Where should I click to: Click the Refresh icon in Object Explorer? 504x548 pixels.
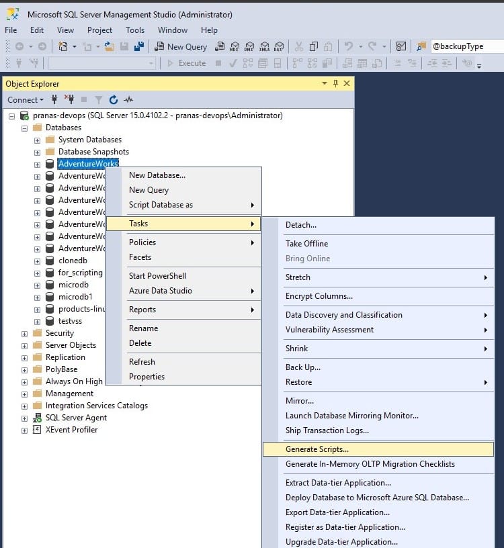click(114, 100)
